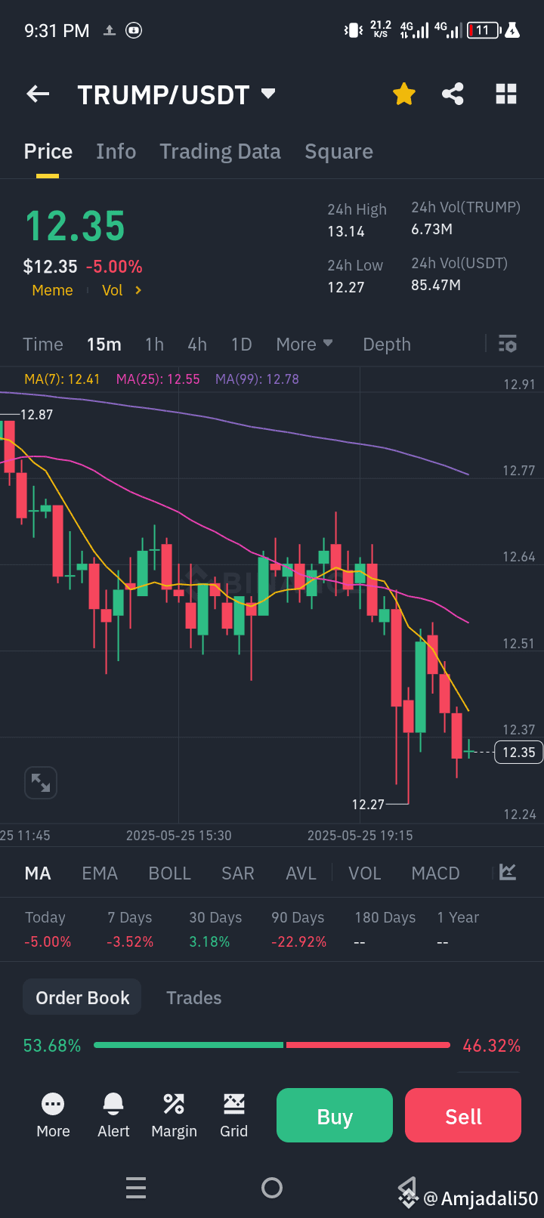Tap the 12.35 current price label on chart

click(518, 752)
